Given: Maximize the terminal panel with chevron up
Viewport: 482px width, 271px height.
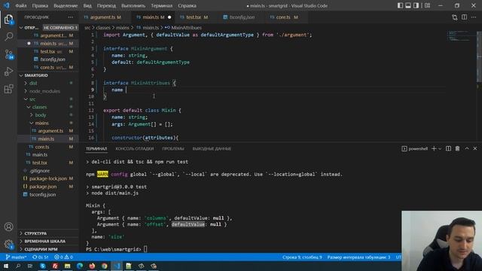Looking at the screenshot, I should [x=467, y=149].
